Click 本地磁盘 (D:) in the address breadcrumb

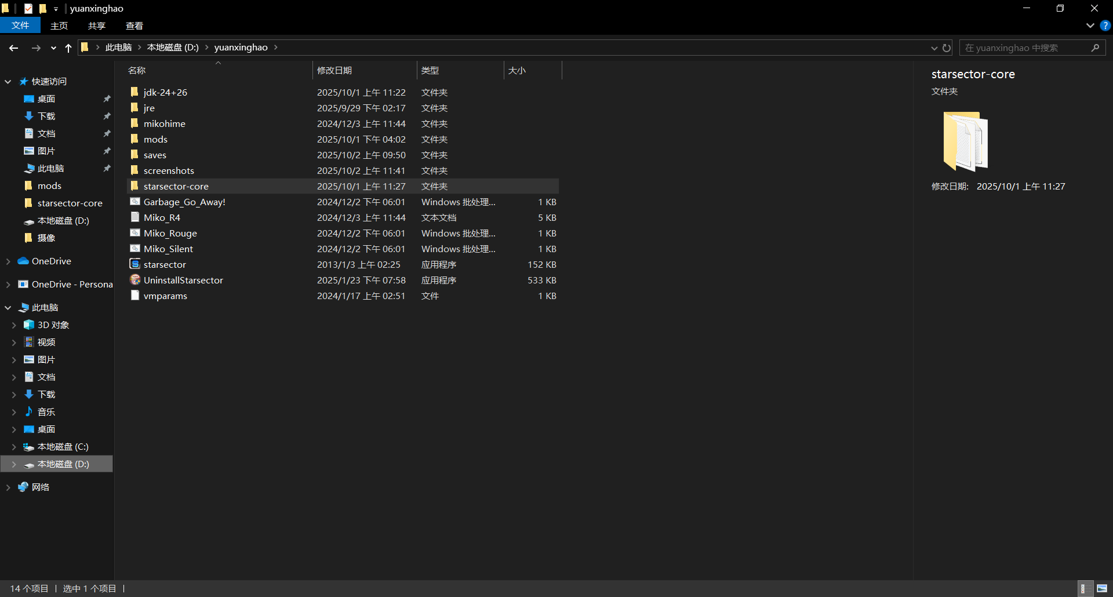point(172,48)
